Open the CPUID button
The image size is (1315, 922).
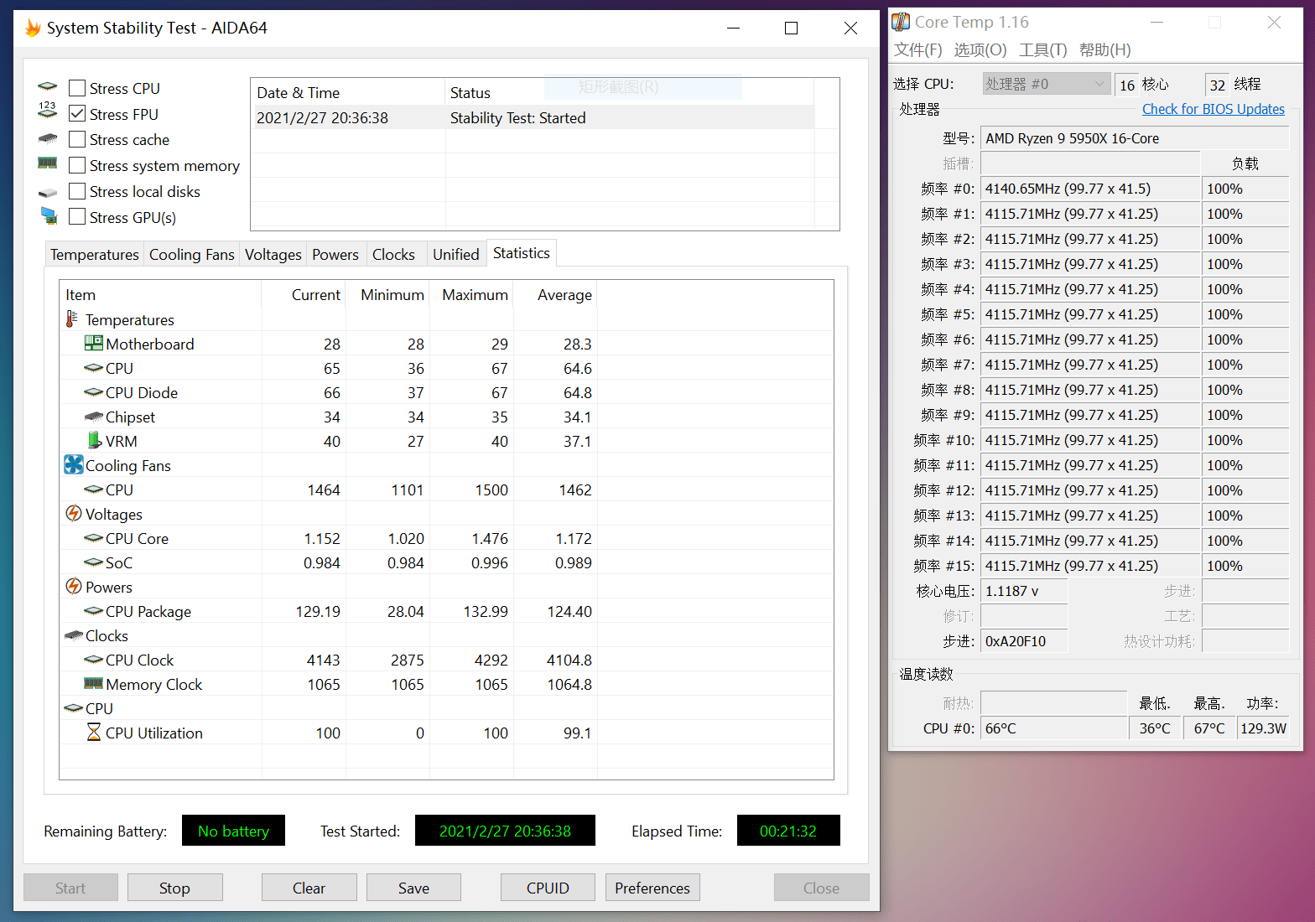[548, 888]
